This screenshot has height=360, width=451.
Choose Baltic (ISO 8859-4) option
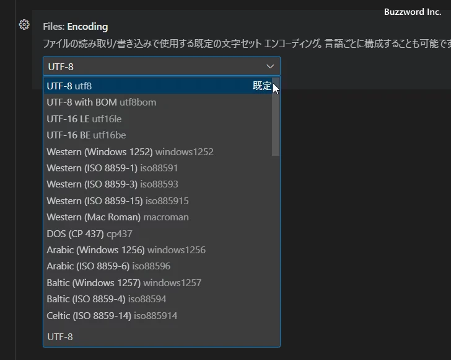click(106, 299)
